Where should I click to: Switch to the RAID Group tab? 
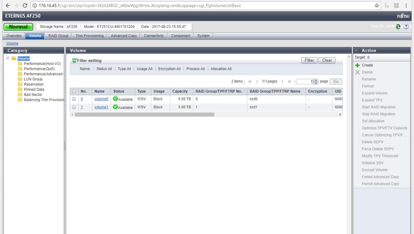coord(58,36)
